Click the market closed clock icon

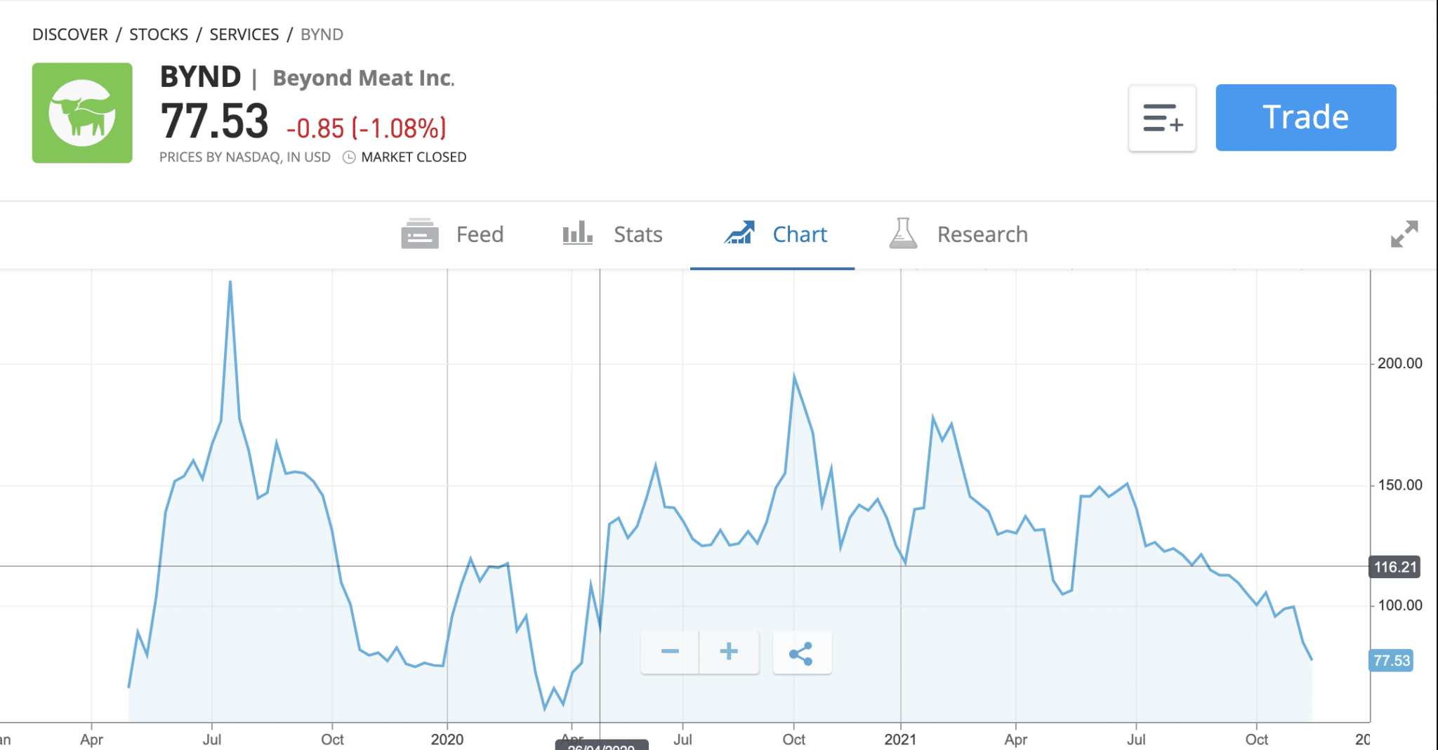tap(349, 157)
